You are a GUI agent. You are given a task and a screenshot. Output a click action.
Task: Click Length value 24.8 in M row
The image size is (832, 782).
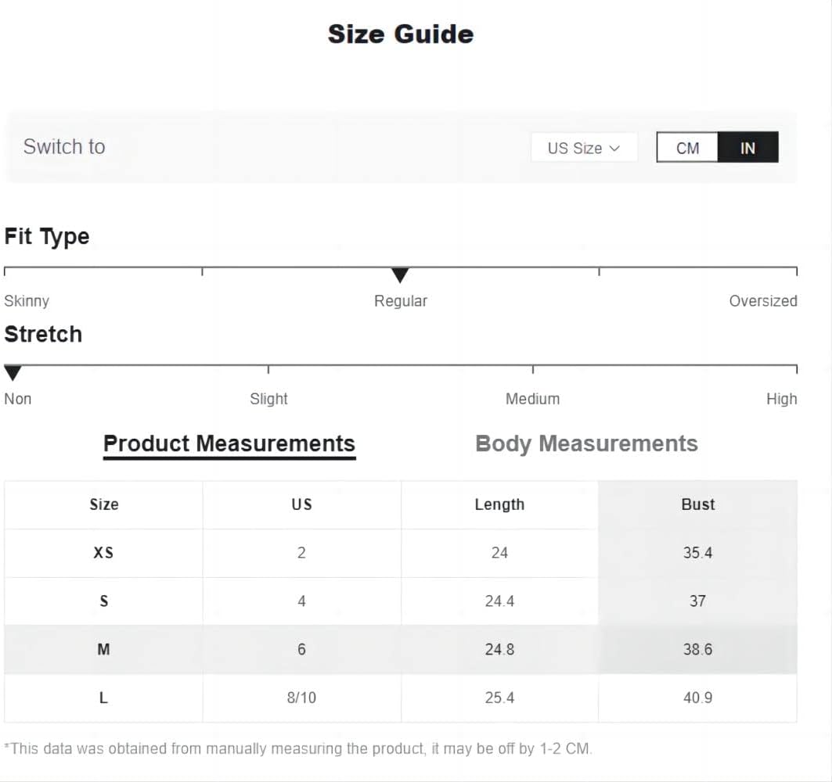coord(499,650)
